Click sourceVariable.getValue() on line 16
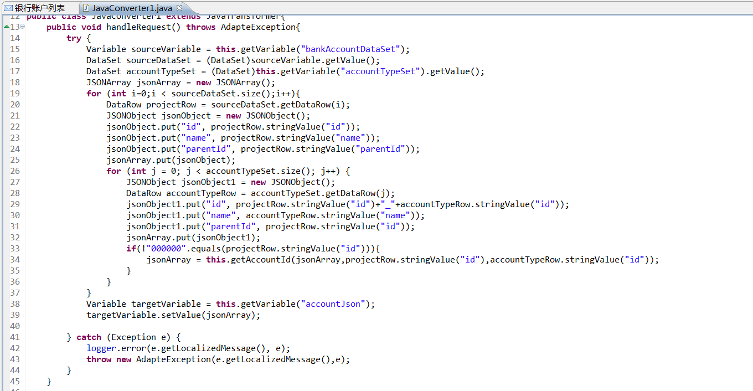The height and width of the screenshot is (391, 753). [313, 60]
